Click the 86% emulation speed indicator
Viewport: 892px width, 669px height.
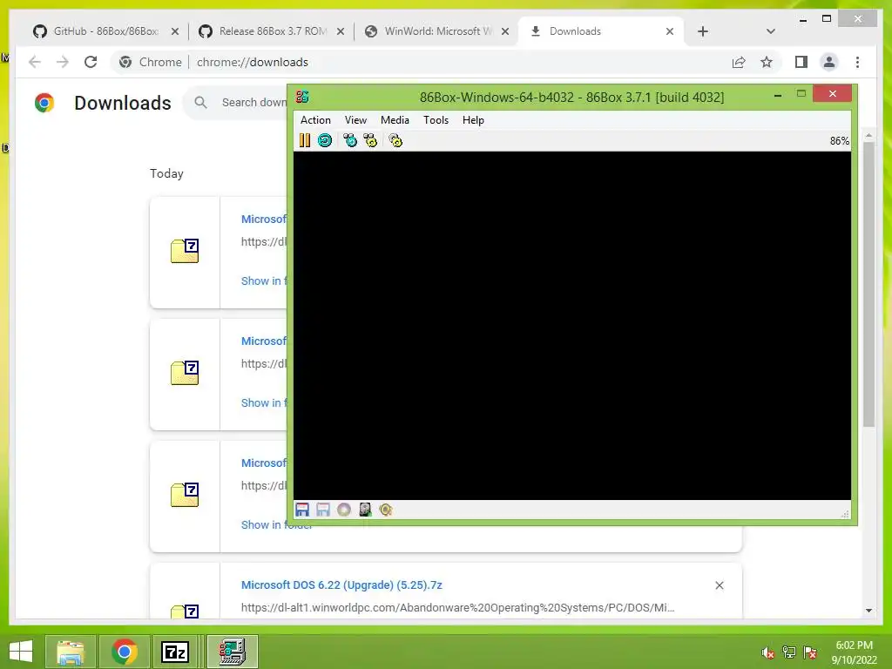[839, 141]
